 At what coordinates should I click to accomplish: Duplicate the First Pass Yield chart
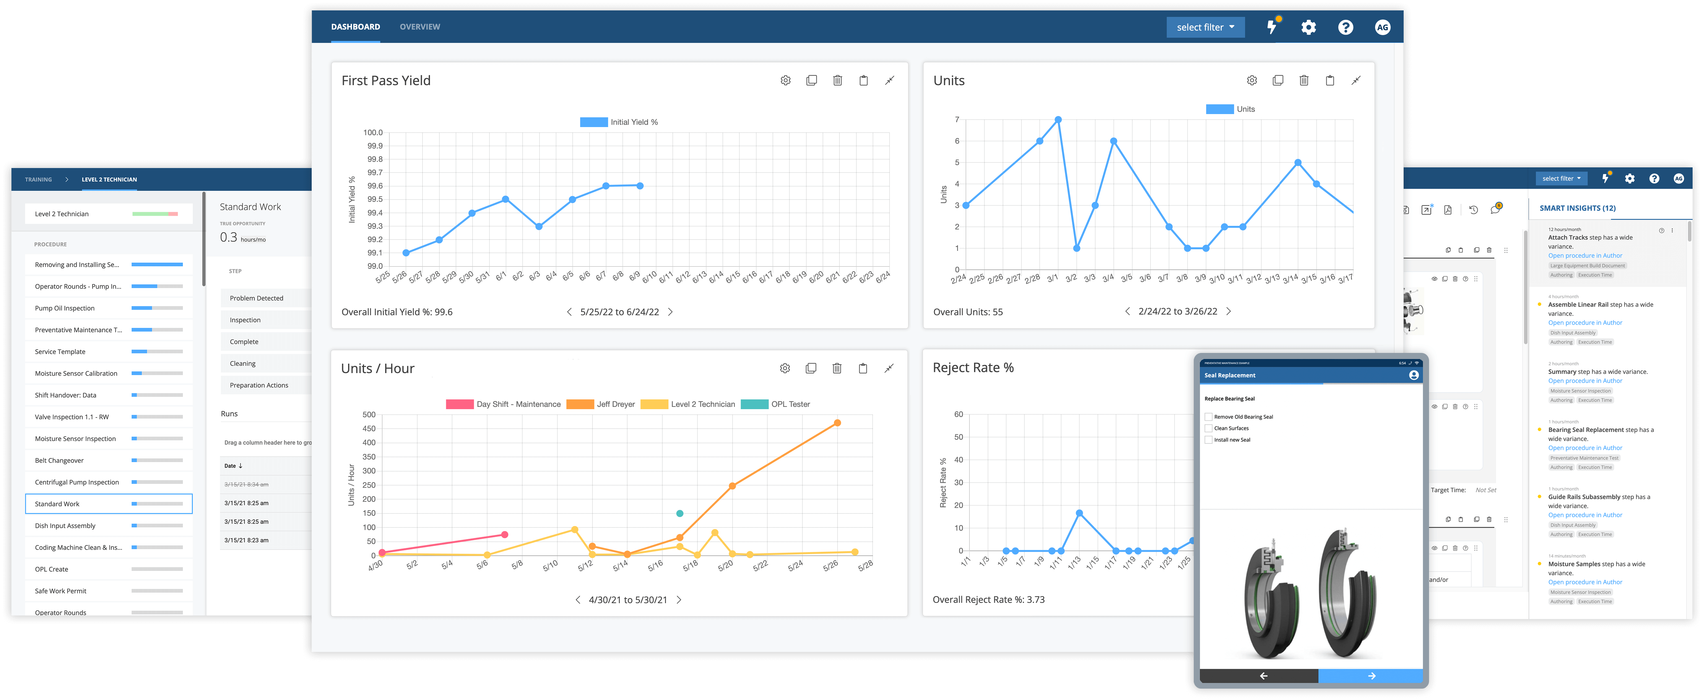click(811, 81)
